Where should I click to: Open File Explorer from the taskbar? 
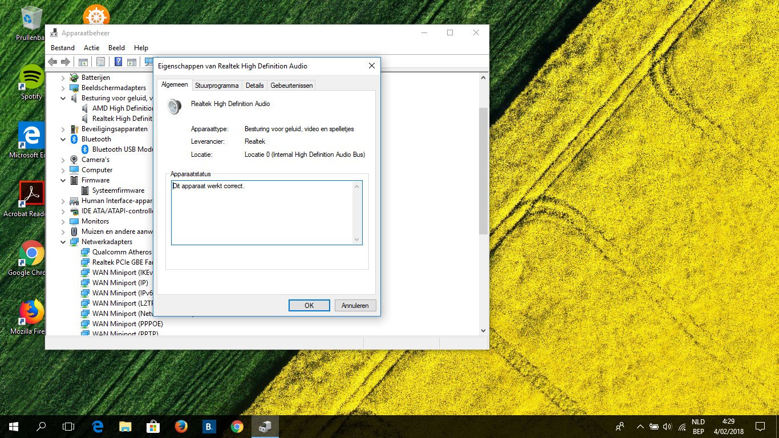125,427
